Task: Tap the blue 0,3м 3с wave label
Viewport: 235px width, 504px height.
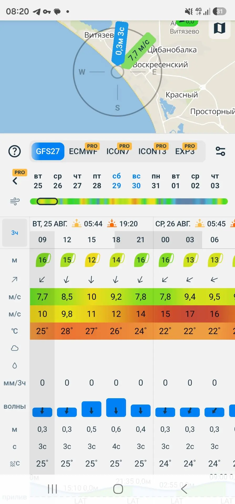Action: coord(120,44)
